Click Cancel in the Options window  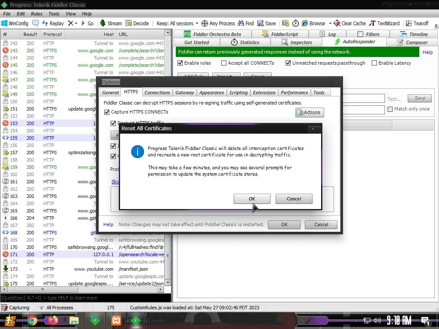321,224
